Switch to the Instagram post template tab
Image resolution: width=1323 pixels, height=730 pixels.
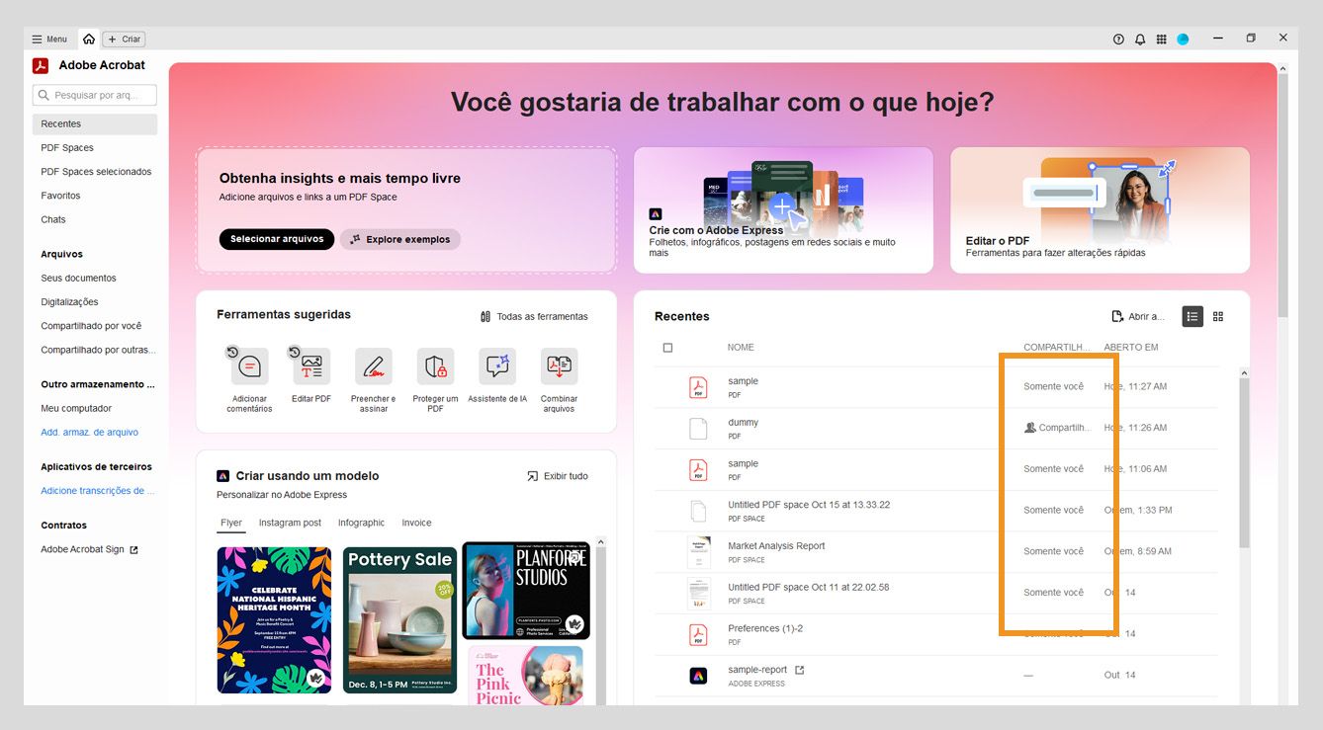(290, 523)
